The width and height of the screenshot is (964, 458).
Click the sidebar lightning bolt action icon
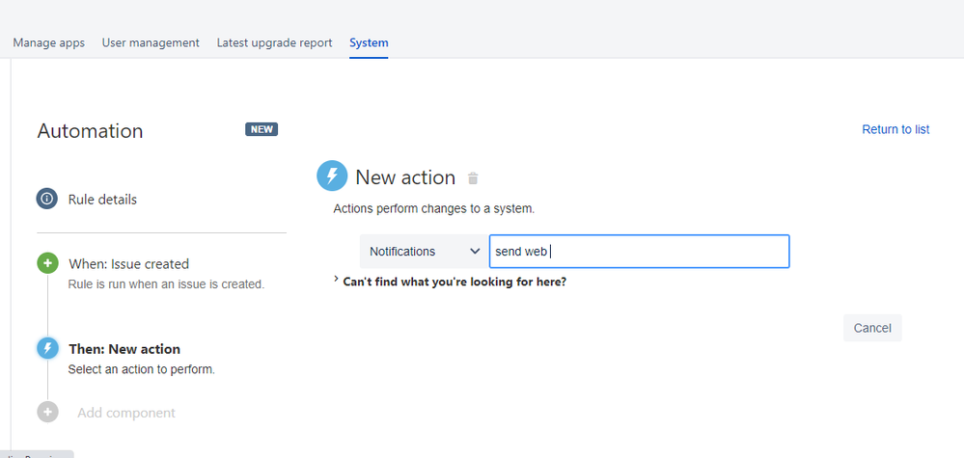[47, 348]
